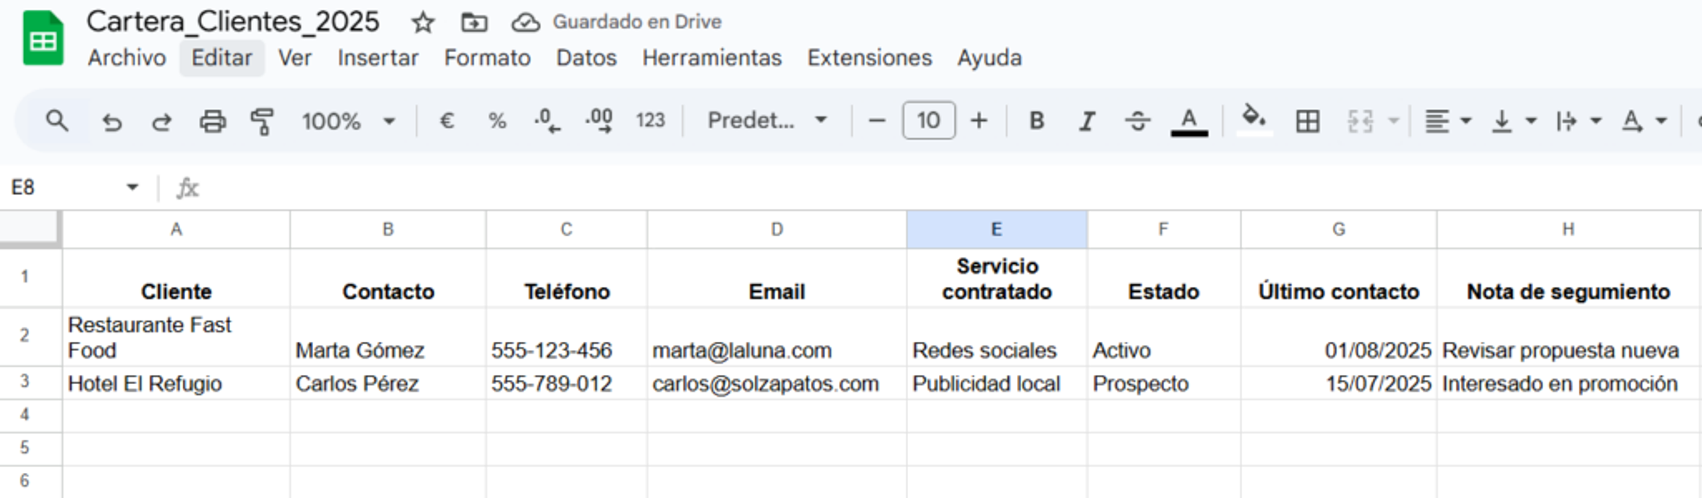1702x498 pixels.
Task: Open the Datos menu
Action: (x=586, y=58)
